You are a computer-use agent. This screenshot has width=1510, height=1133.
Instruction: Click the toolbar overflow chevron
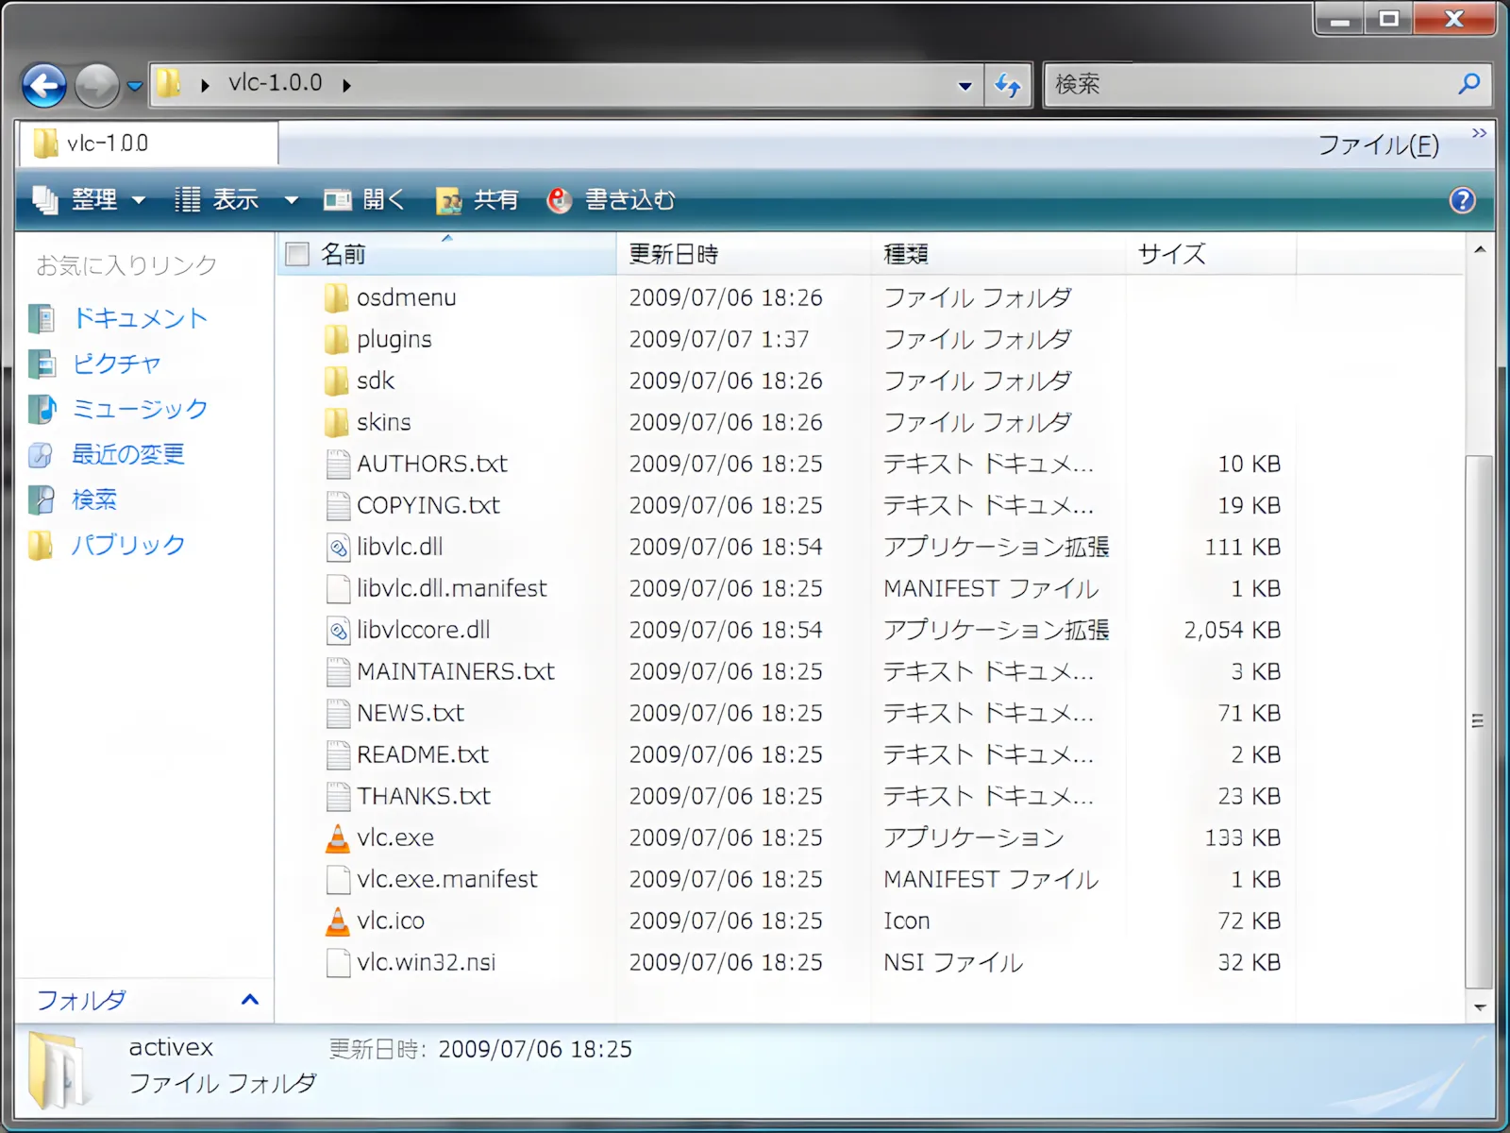[x=1479, y=134]
